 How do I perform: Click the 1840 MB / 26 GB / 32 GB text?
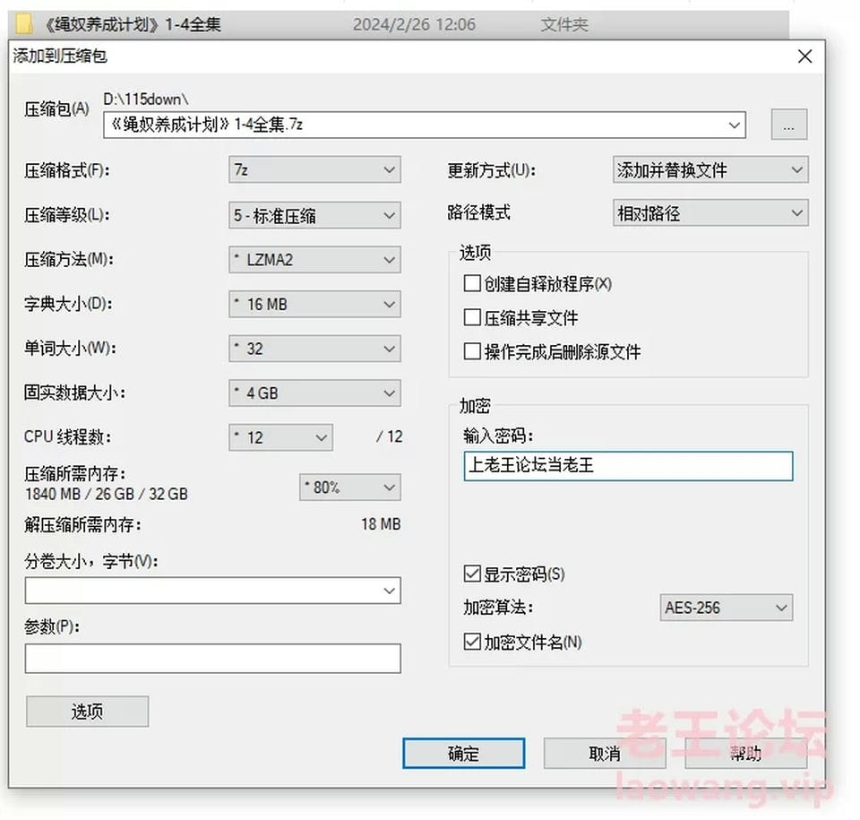[x=107, y=494]
